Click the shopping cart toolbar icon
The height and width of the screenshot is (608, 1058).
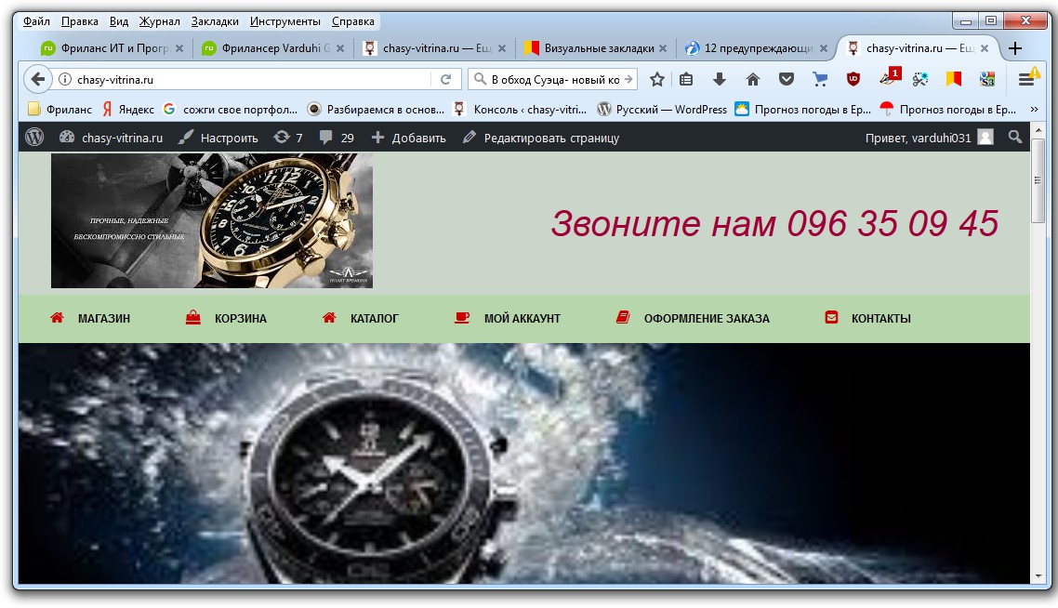tap(820, 80)
